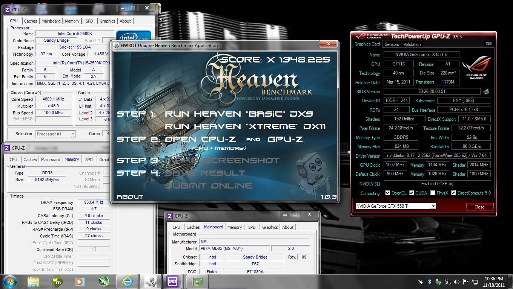513x289 pixels.
Task: Click Submit Online in the Heaven window
Action: (x=209, y=186)
